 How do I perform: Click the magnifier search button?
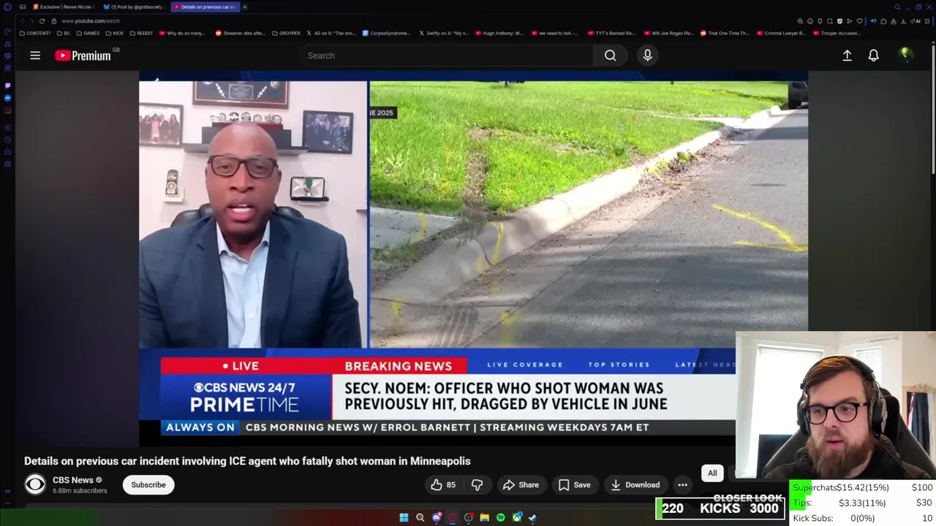610,56
